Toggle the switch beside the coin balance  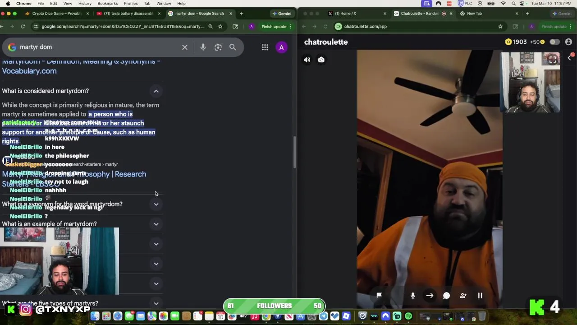click(x=554, y=42)
